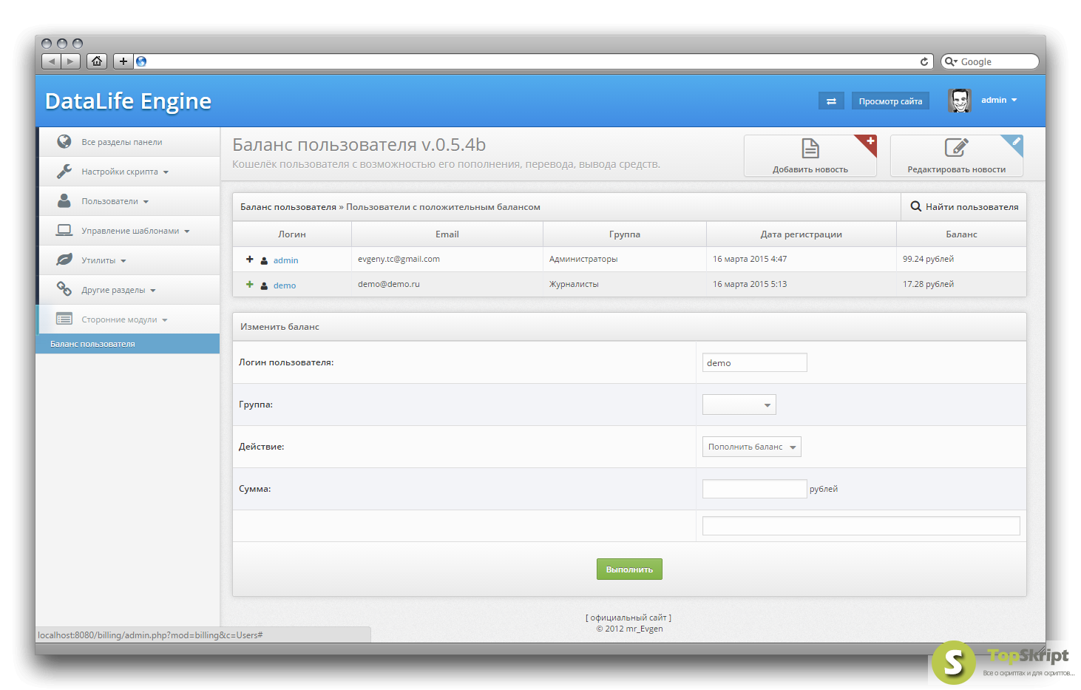Click the globe icon for Все разделы панели
The image size is (1081, 690).
coord(64,141)
